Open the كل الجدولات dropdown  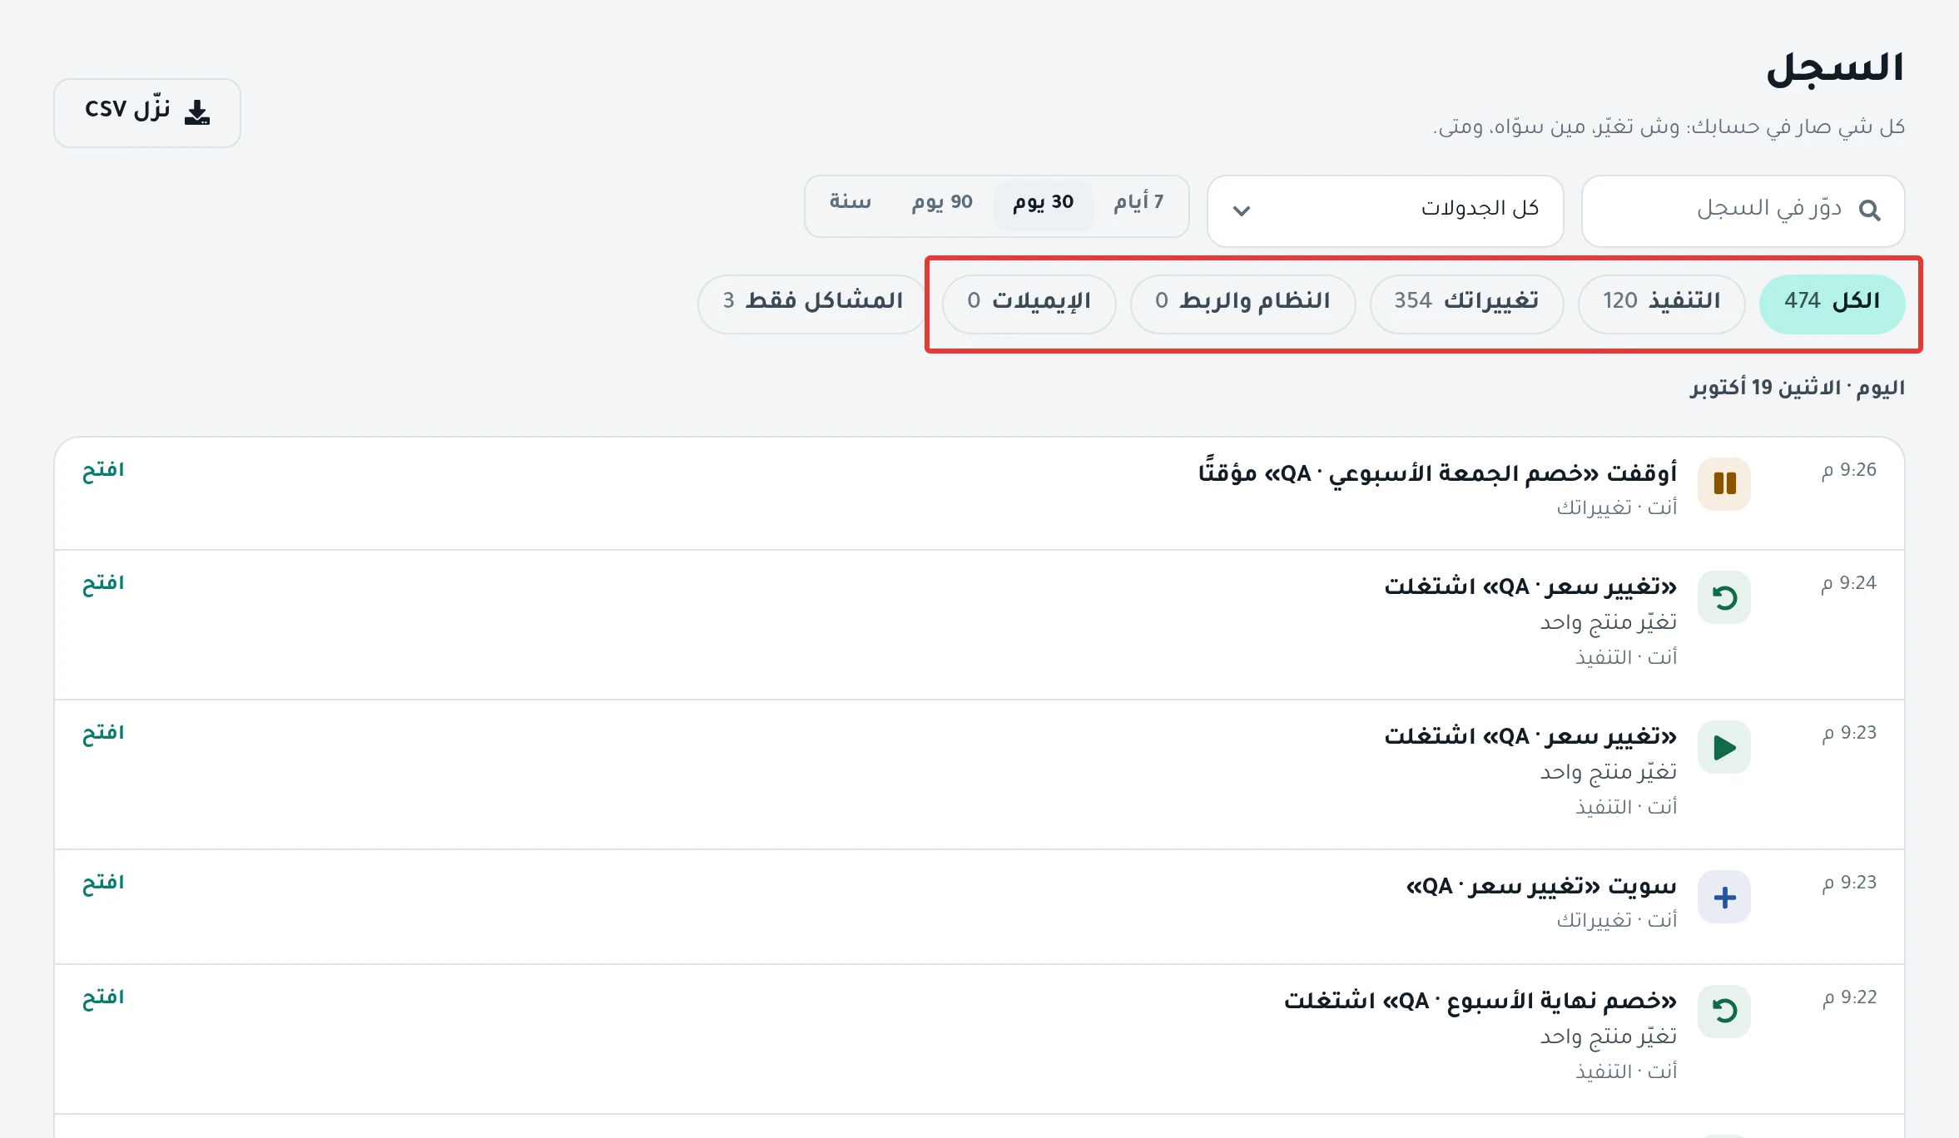coord(1385,210)
